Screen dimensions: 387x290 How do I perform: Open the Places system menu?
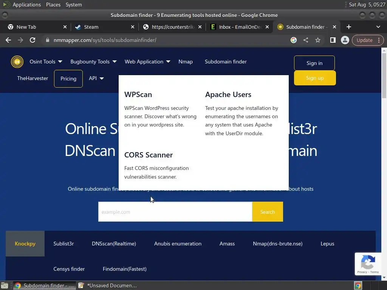coord(53,5)
